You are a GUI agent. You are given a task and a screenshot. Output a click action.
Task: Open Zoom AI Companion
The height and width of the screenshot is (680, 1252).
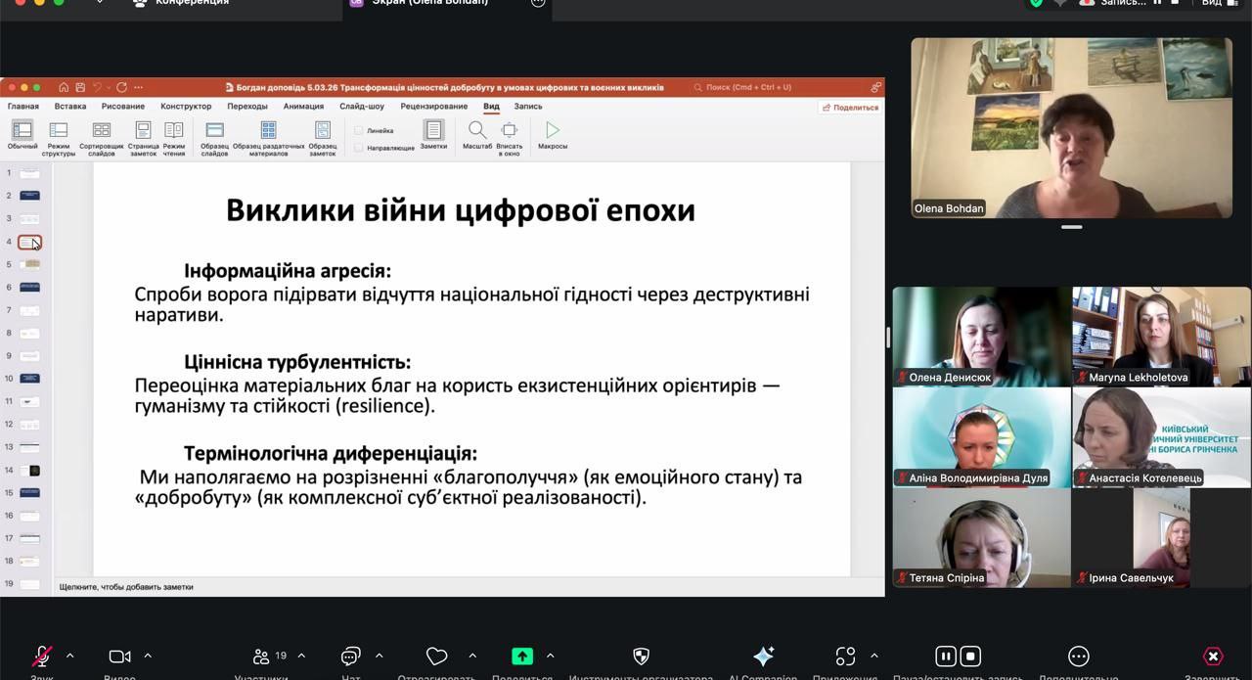coord(763,657)
